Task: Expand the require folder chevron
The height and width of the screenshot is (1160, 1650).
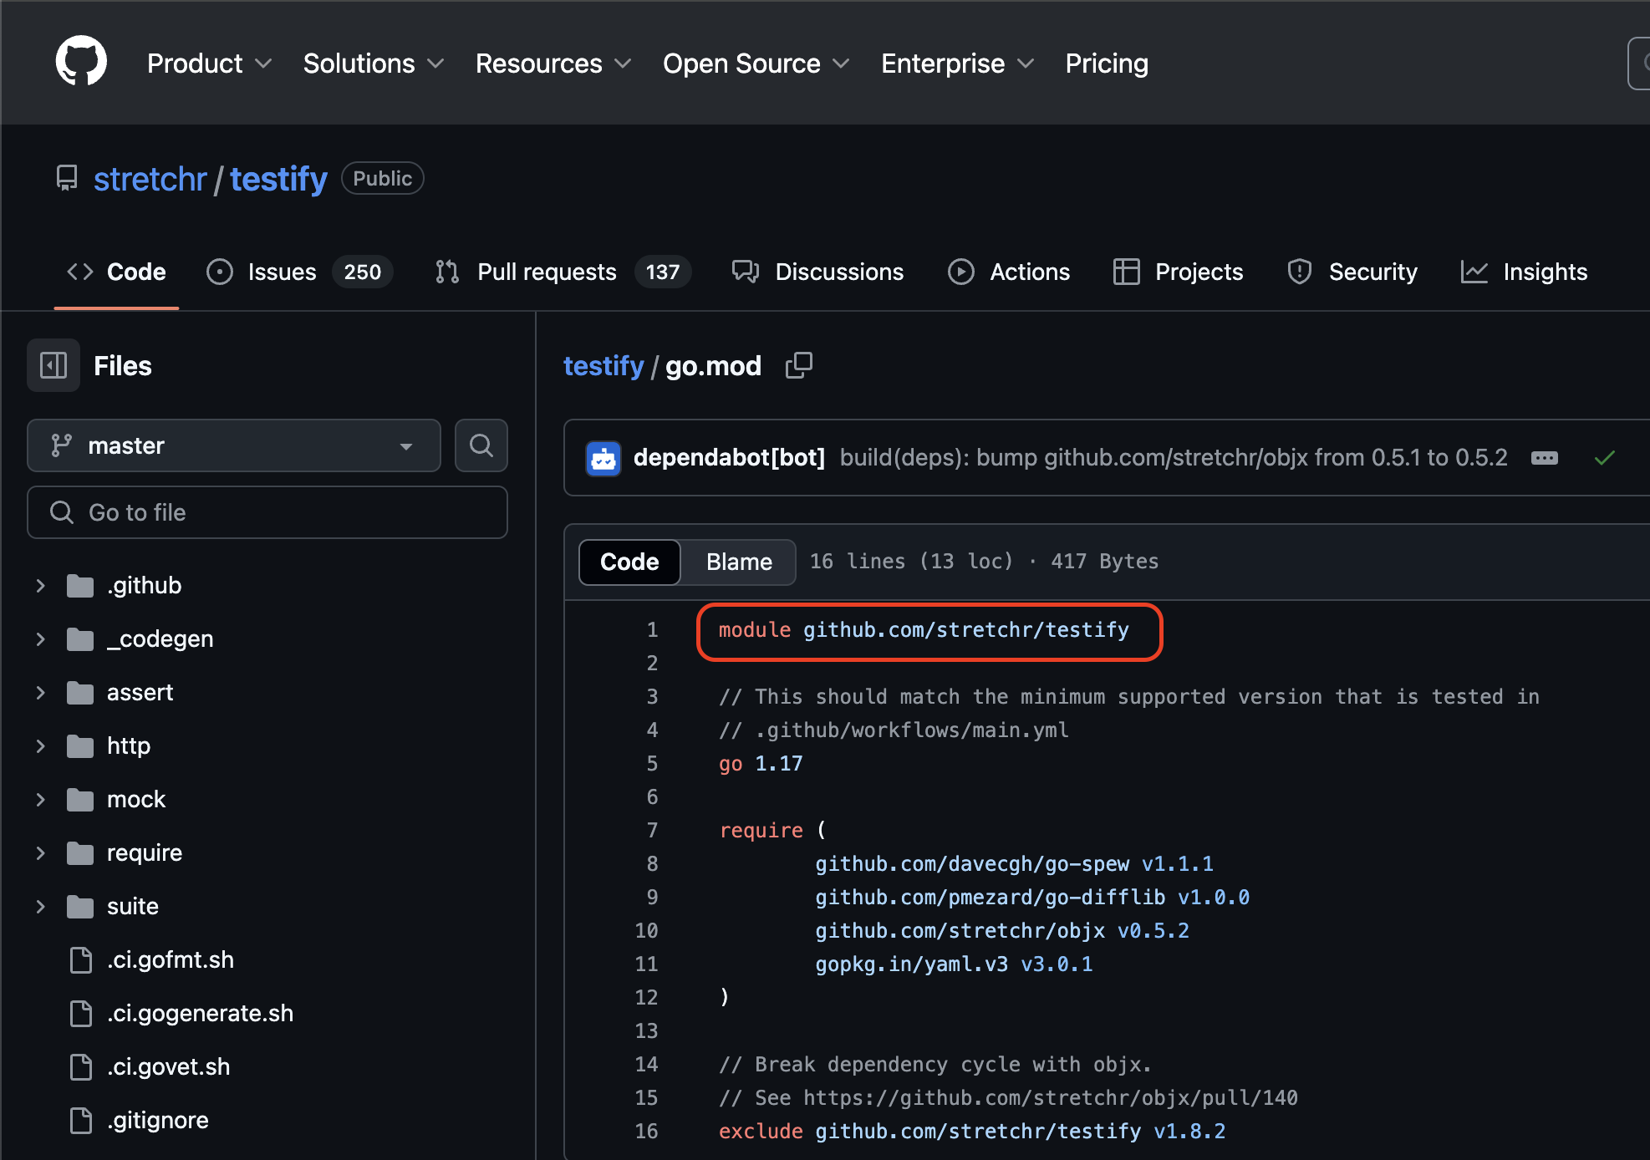Action: 40,853
